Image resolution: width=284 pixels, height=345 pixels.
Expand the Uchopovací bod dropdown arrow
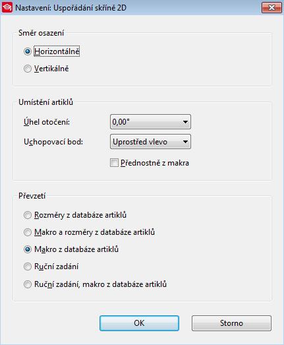[x=185, y=142]
